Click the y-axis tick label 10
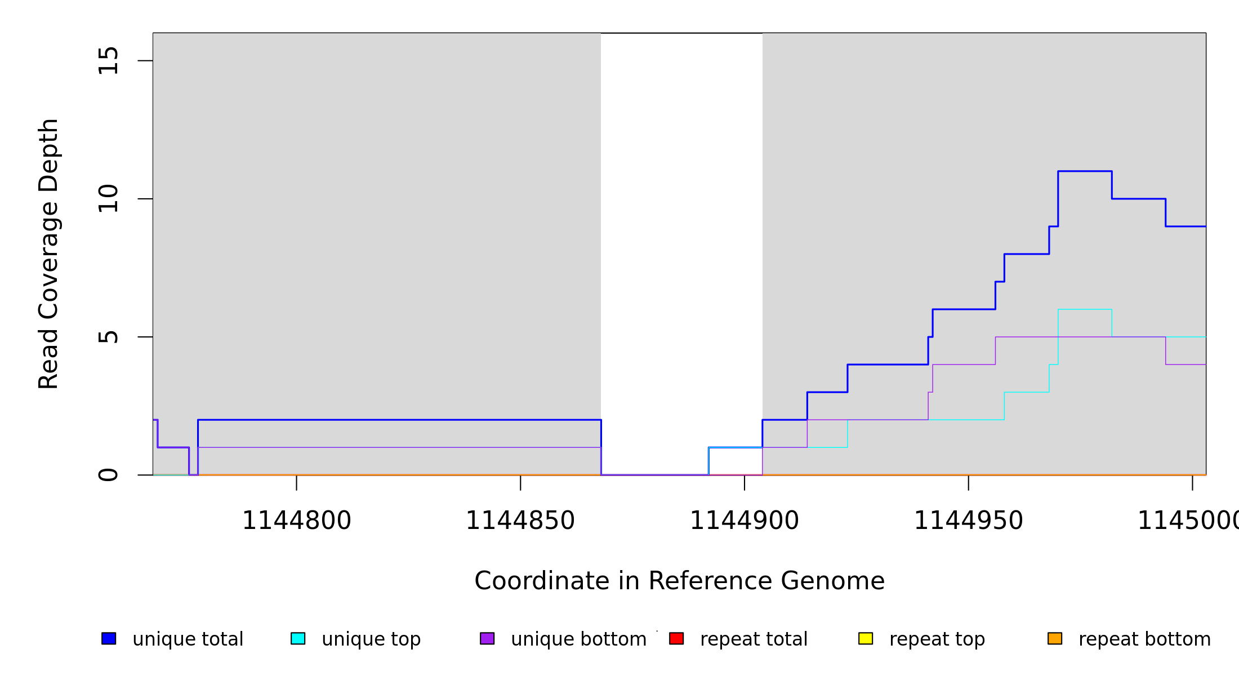Viewport: 1239px width, 676px height. 108,199
